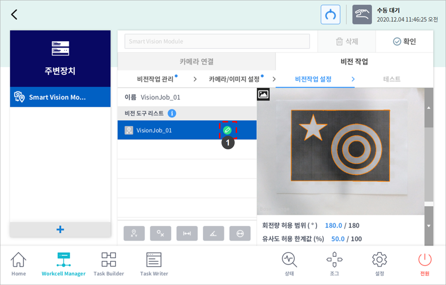Select the angle measurement tool

click(x=213, y=234)
